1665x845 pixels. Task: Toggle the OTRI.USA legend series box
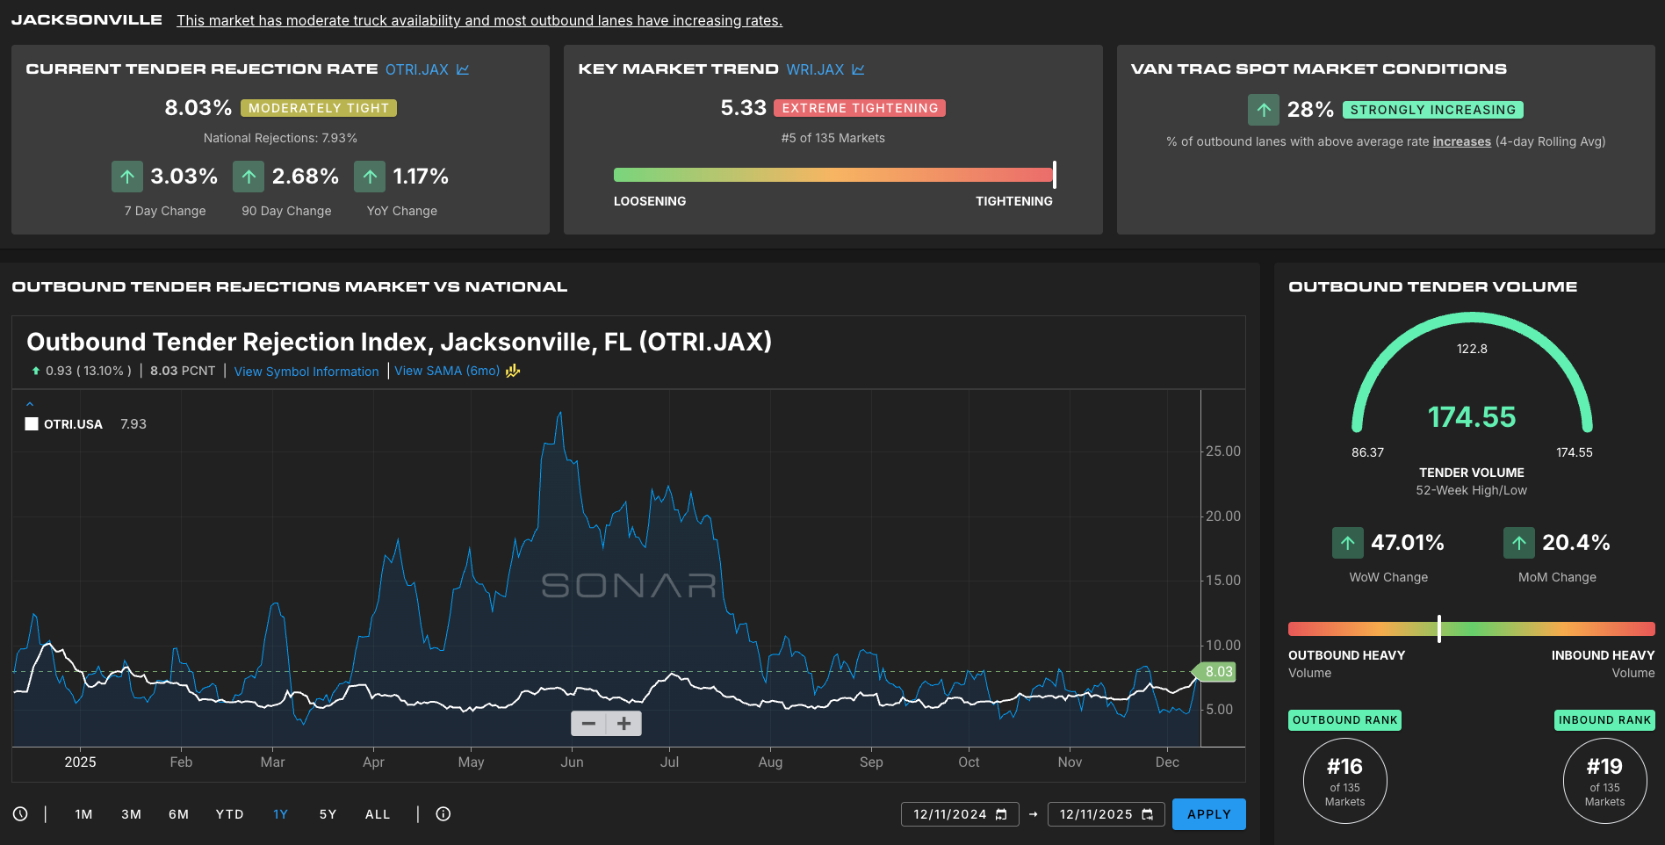pyautogui.click(x=32, y=424)
